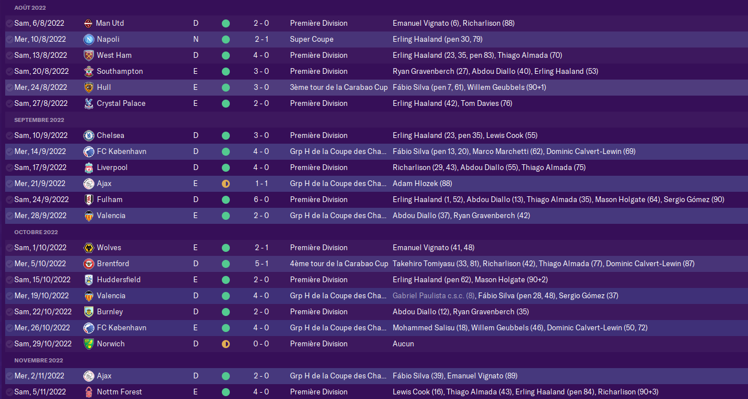Open the Liverpool team name link
The height and width of the screenshot is (399, 748).
[112, 168]
